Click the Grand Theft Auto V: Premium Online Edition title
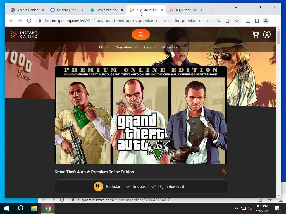The image size is (286, 214). (94, 172)
